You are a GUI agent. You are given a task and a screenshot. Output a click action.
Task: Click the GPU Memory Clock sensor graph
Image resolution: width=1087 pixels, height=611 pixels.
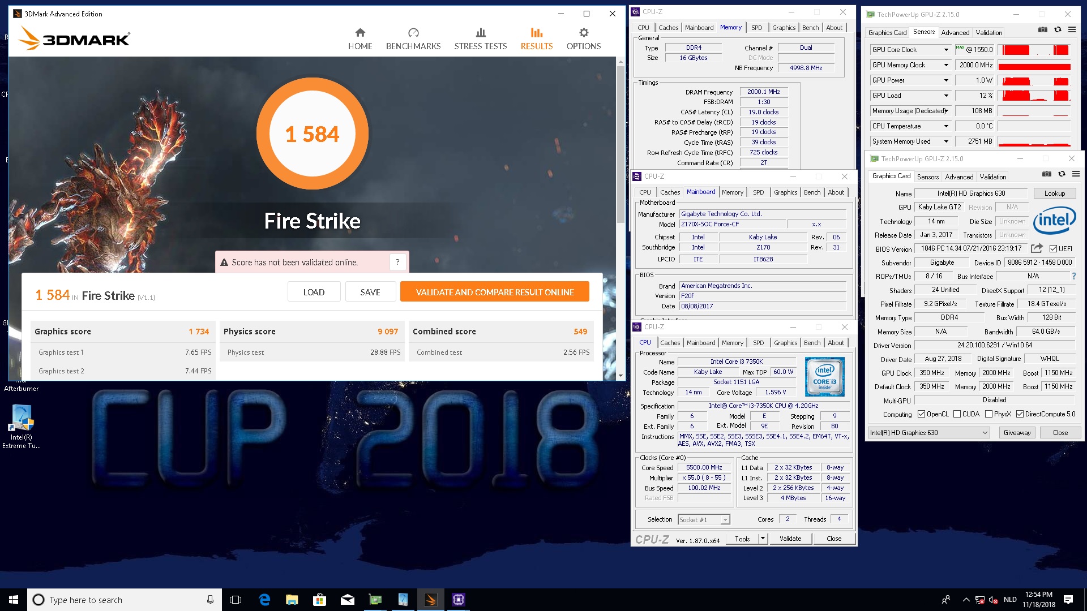click(1034, 65)
